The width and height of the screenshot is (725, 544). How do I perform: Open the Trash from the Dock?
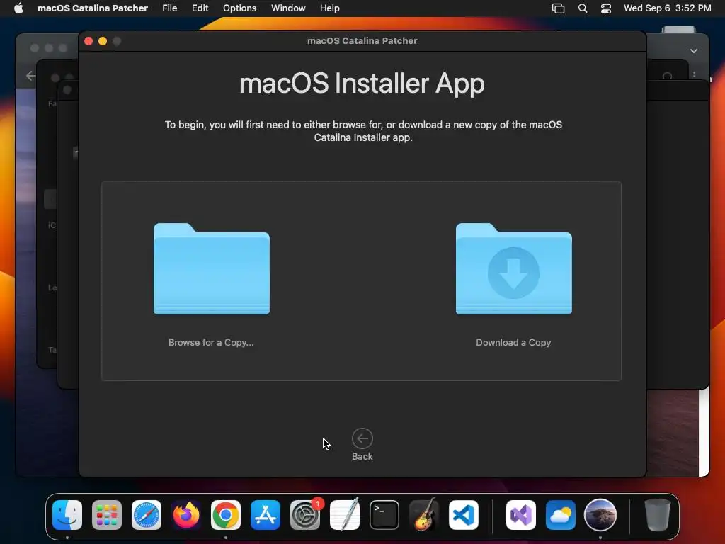coord(658,515)
